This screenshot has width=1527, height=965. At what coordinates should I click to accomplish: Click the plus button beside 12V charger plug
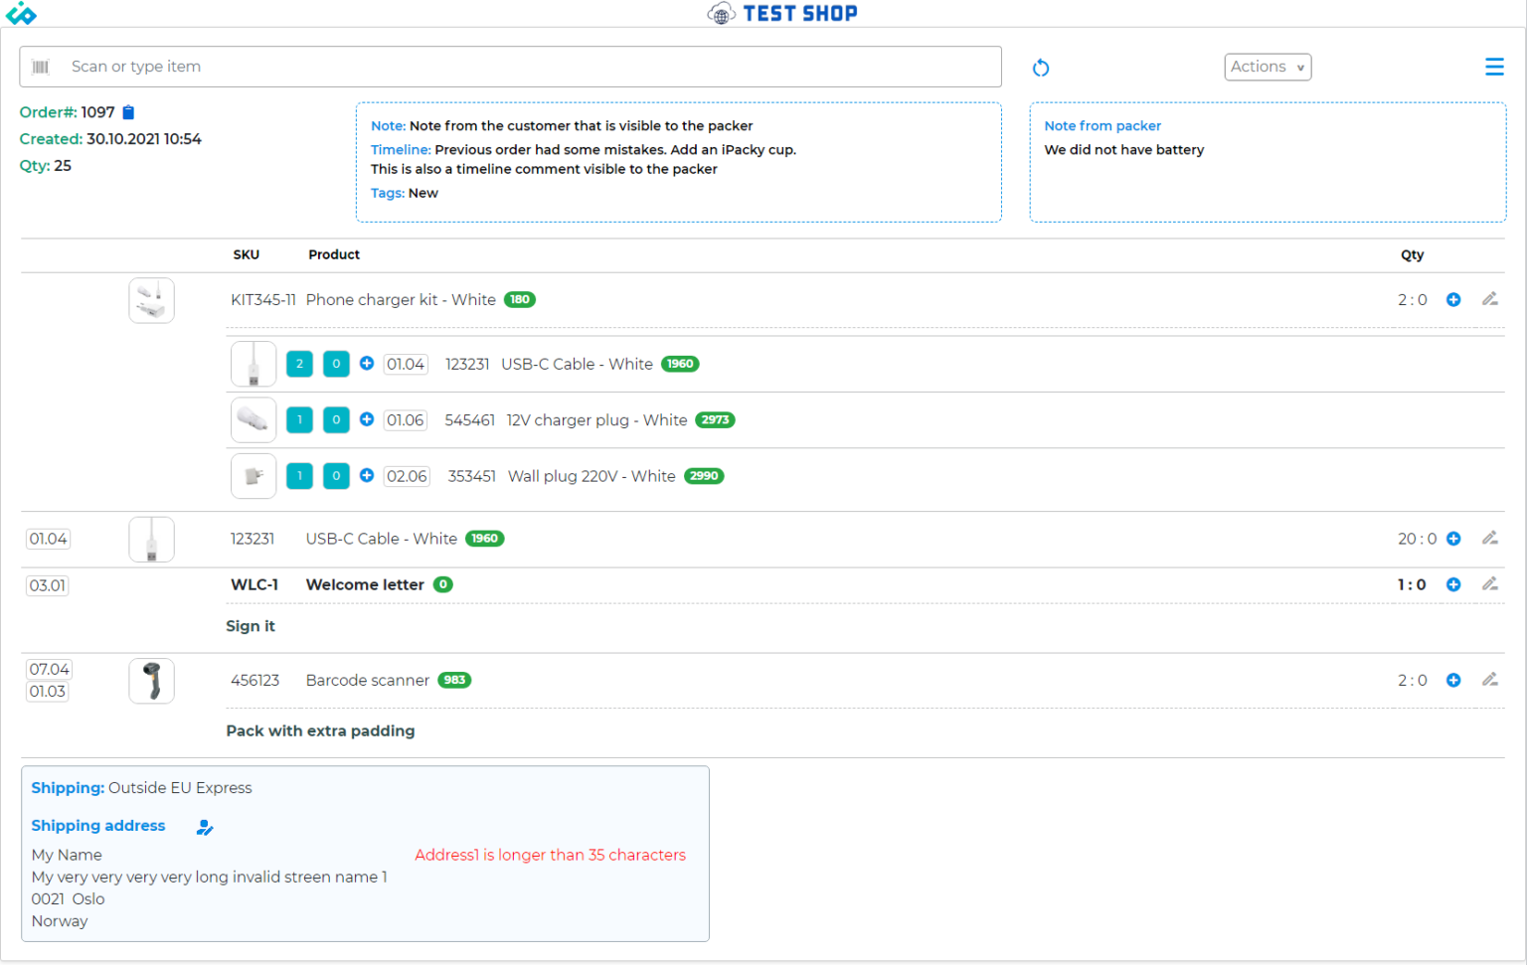point(367,419)
